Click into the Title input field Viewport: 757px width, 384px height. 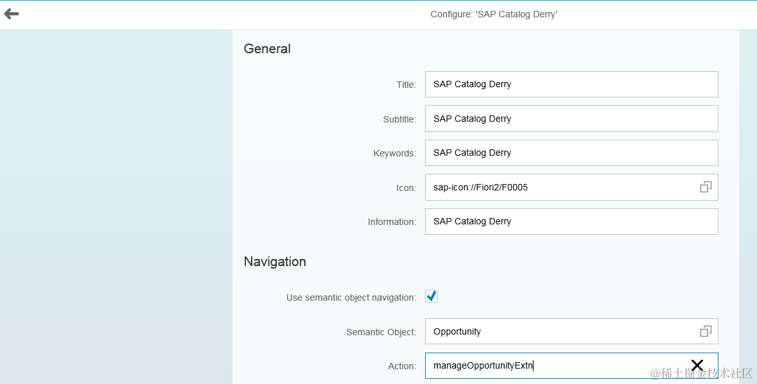[571, 85]
